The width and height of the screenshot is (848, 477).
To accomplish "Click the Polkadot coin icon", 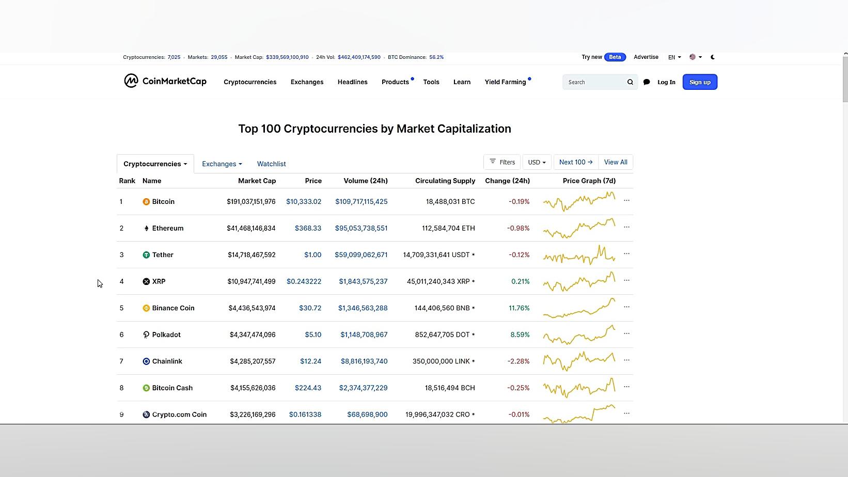I will (146, 335).
